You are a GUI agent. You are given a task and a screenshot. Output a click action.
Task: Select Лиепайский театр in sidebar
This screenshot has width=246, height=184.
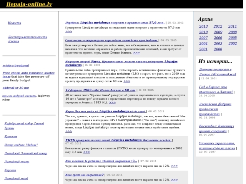point(17,162)
